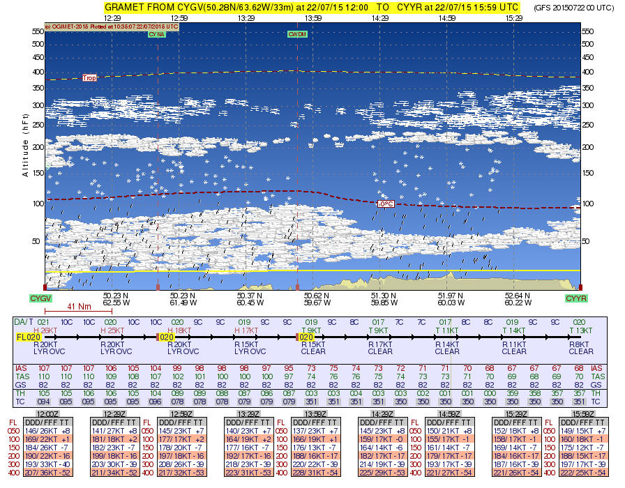Screen dimensions: 625x488
Task: Select the CYGV departure airport label
Action: click(40, 298)
